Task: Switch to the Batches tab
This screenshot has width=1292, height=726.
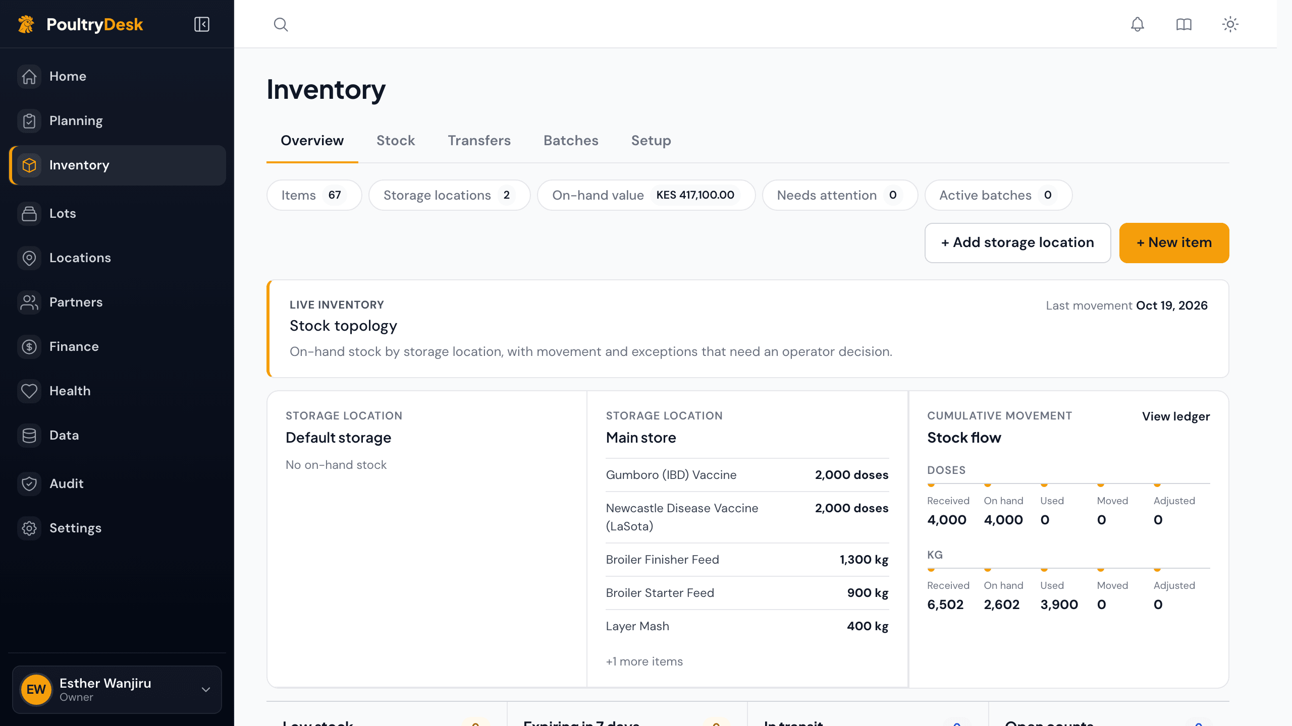Action: [x=571, y=141]
